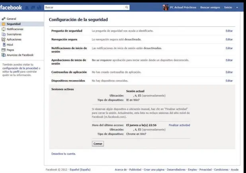Click 'Chrome en Win7' device text
Screen dimensions: 246x173
(136, 134)
